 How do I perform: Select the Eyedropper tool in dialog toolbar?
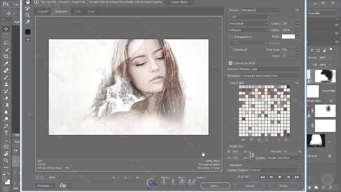(27, 22)
